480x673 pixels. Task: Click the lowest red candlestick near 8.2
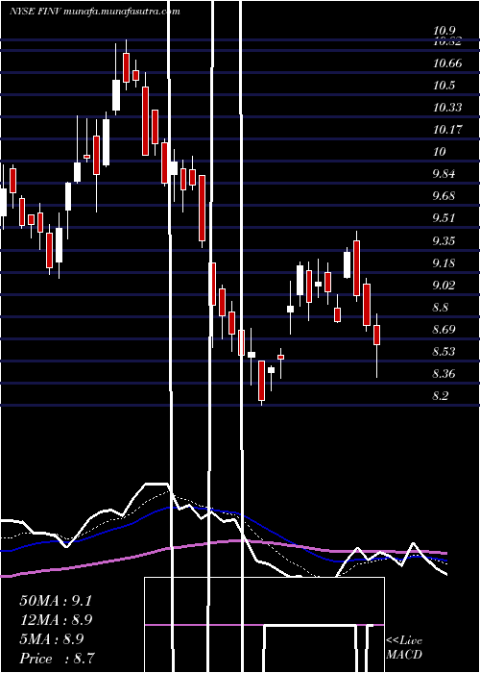261,381
